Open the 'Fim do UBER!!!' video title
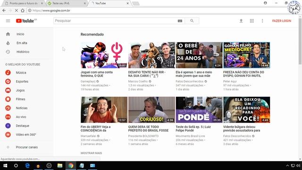 (x=96, y=128)
